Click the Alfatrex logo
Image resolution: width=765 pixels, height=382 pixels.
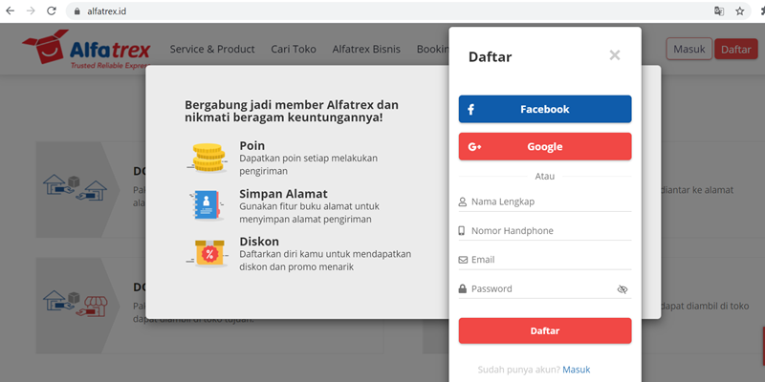pyautogui.click(x=86, y=50)
